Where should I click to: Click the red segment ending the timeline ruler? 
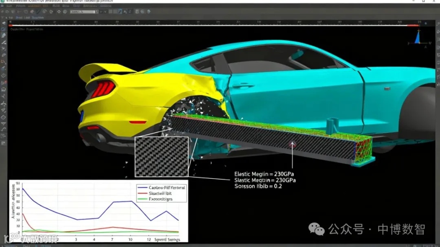tap(413, 26)
